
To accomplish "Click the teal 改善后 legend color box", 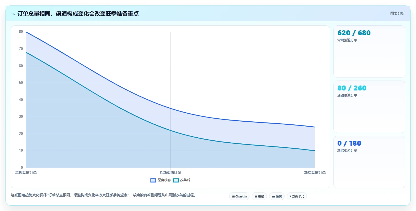I will coord(176,180).
